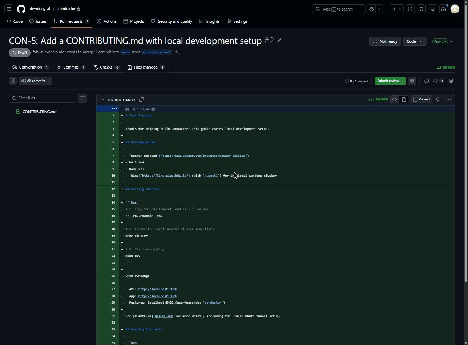The height and width of the screenshot is (345, 468).
Task: Copy the CONTRIBUTING.md file path
Action: tap(142, 99)
